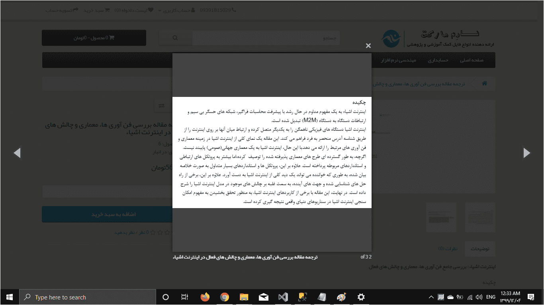This screenshot has width=544, height=305.
Task: Open the سبد خرید link in top bar
Action: click(97, 10)
